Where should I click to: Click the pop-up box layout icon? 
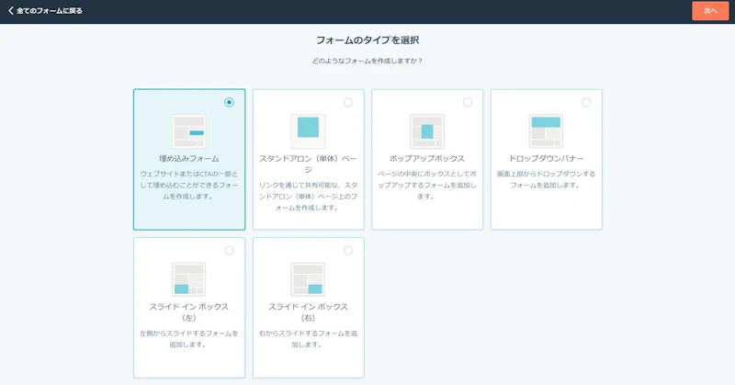click(x=427, y=131)
